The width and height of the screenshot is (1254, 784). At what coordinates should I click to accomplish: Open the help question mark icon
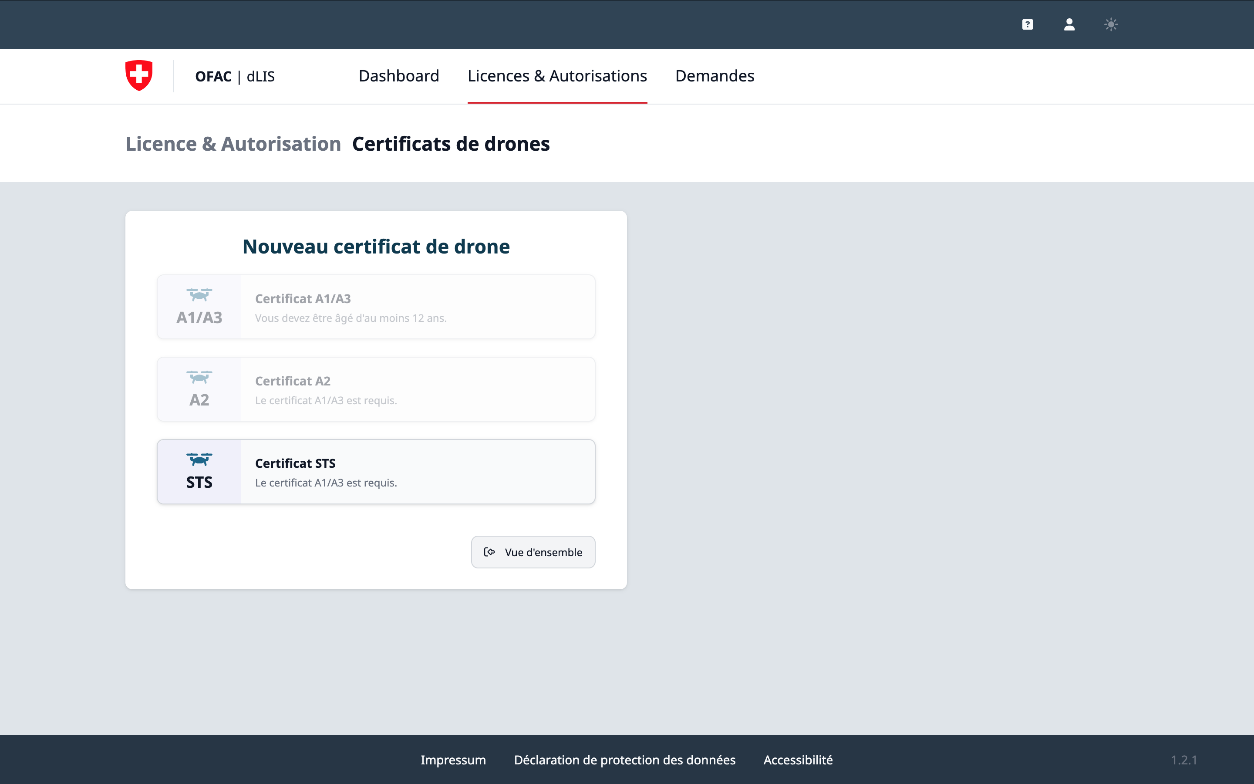tap(1028, 24)
